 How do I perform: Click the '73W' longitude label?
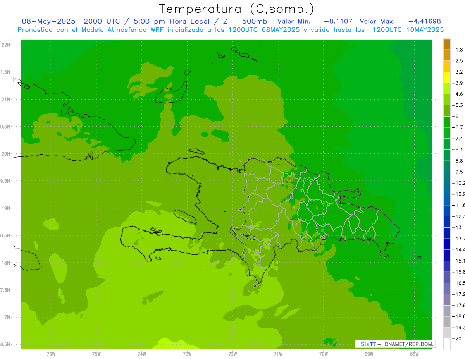coord(187,354)
